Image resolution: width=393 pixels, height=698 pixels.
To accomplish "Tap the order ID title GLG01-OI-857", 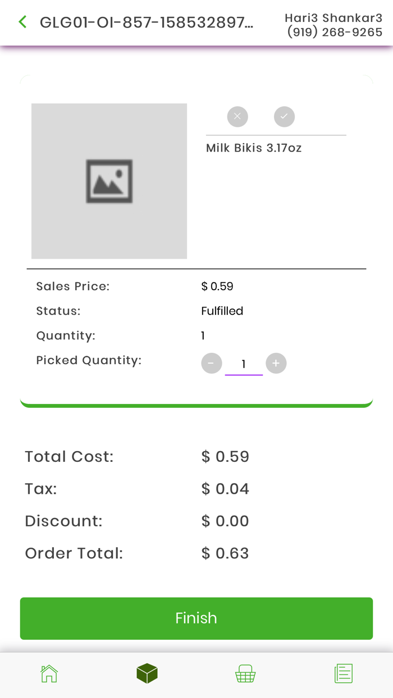I will pyautogui.click(x=147, y=22).
